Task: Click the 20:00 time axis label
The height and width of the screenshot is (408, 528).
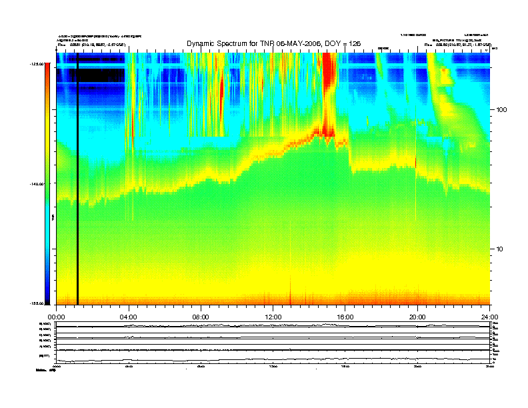Action: click(x=417, y=317)
